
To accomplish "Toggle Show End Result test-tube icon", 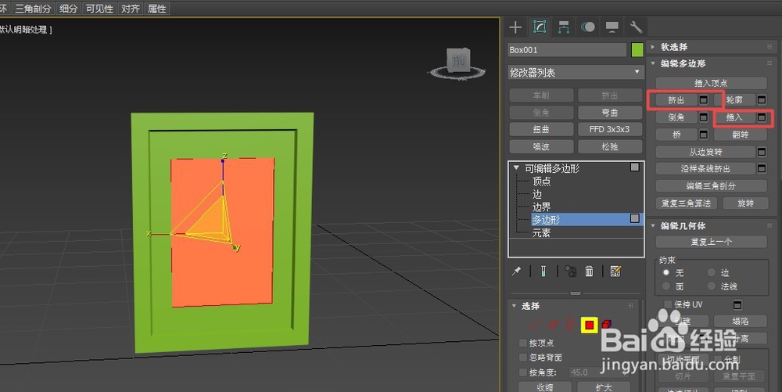I will pyautogui.click(x=543, y=271).
